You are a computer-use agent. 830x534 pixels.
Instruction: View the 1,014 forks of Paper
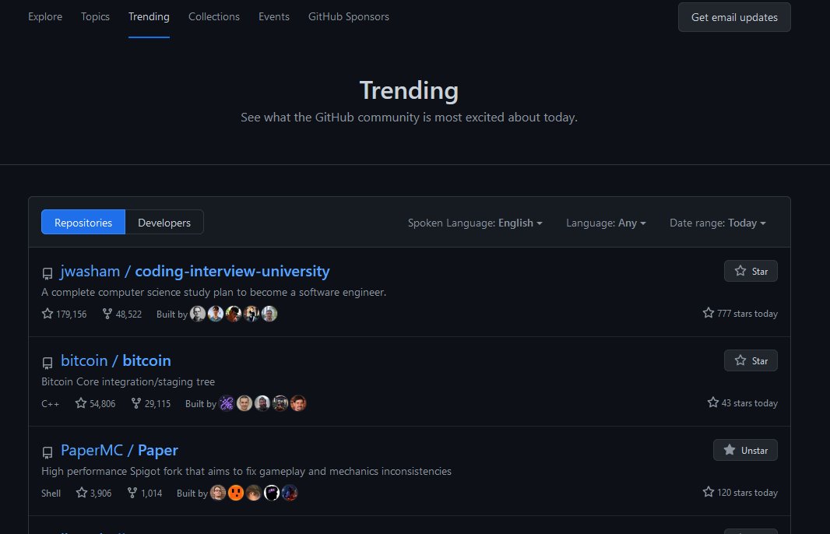(x=145, y=493)
